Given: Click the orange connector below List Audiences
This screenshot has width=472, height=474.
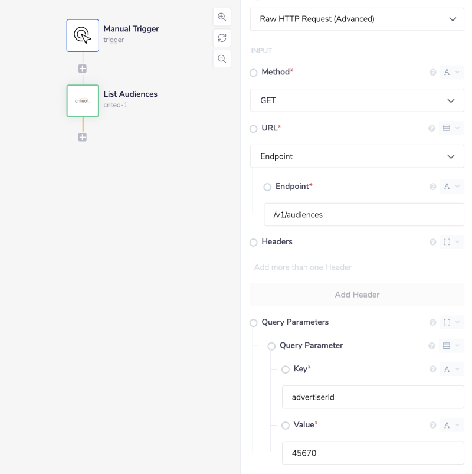Looking at the screenshot, I should coord(82,125).
